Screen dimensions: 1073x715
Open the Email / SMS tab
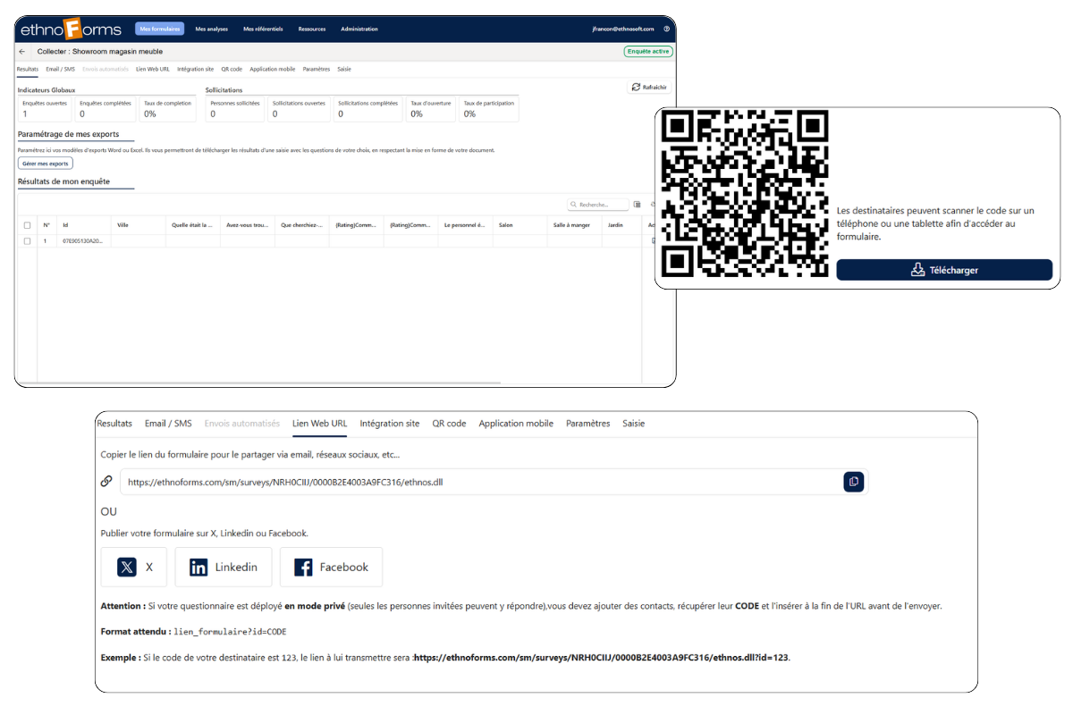(x=167, y=423)
